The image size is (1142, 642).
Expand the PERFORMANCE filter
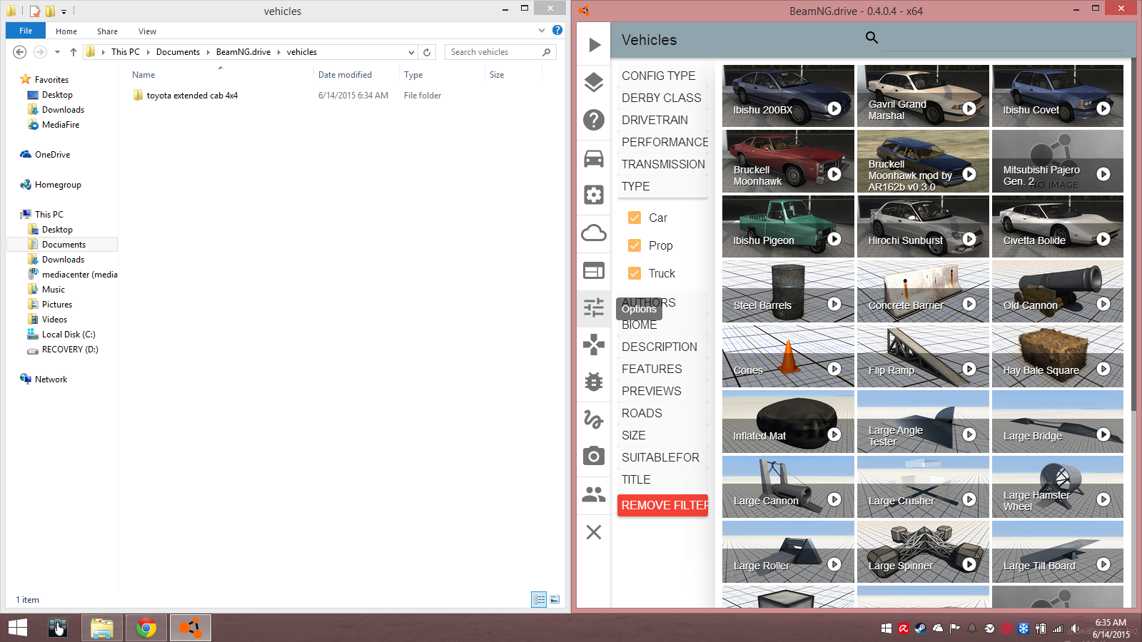tap(662, 142)
